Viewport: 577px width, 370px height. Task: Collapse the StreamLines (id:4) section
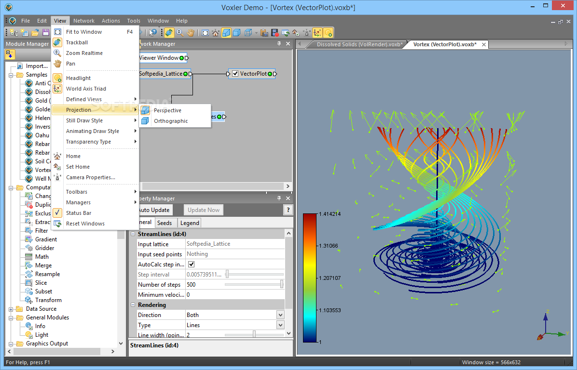(133, 234)
